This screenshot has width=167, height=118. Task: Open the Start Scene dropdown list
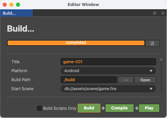coord(108,89)
